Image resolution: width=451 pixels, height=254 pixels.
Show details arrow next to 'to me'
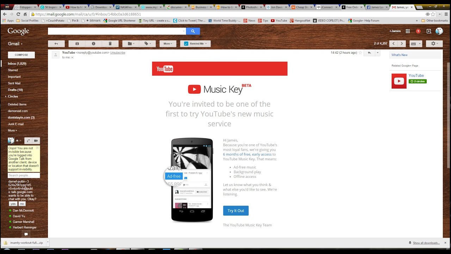point(72,58)
